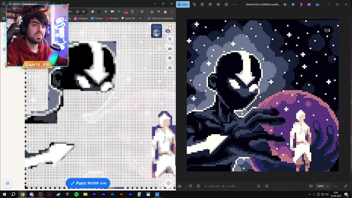Open Malwarebytes extension icon in Chrome
The image size is (352, 198).
[112, 12]
